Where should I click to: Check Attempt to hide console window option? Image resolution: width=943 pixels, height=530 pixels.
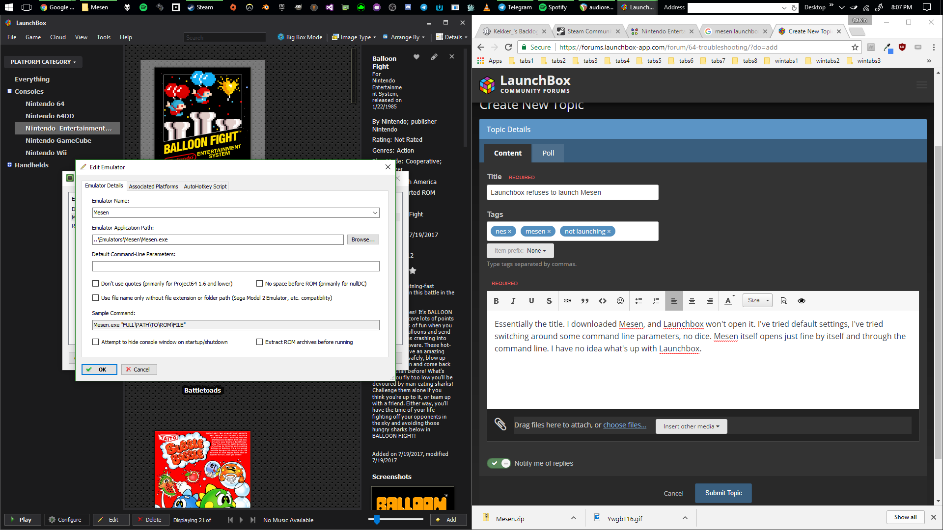pos(96,342)
